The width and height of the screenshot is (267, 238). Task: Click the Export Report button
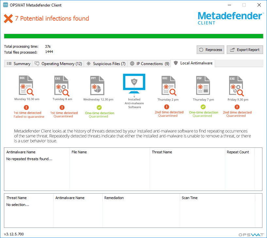coord(245,50)
